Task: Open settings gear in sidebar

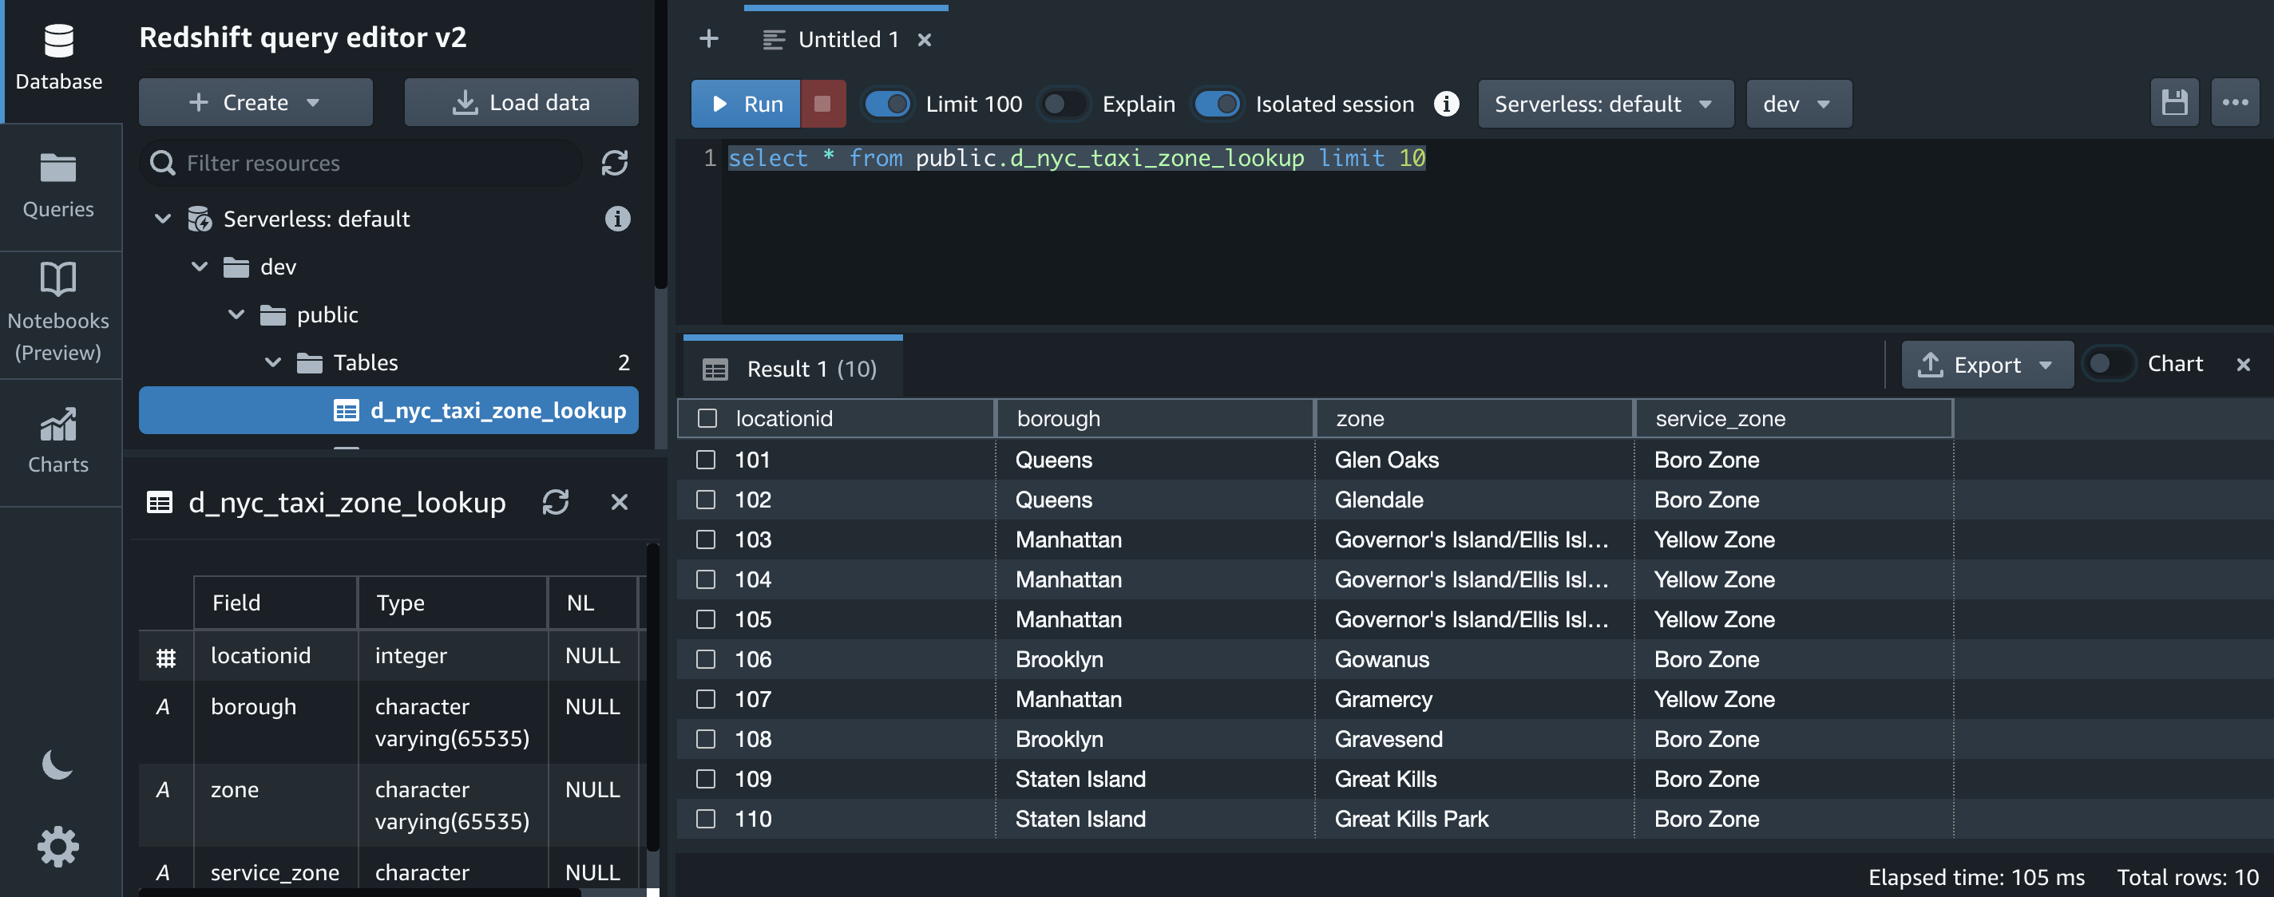Action: tap(58, 847)
